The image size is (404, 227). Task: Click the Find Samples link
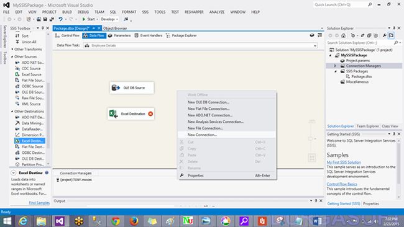(39, 203)
